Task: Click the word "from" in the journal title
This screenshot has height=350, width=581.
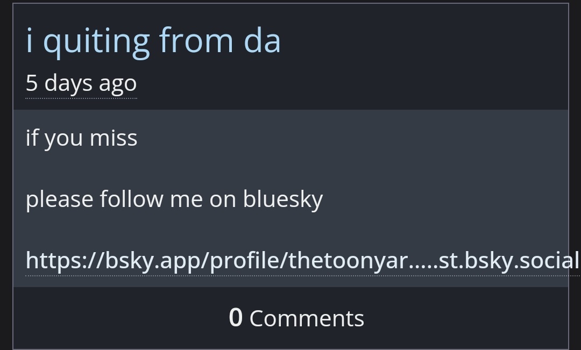Action: click(196, 41)
